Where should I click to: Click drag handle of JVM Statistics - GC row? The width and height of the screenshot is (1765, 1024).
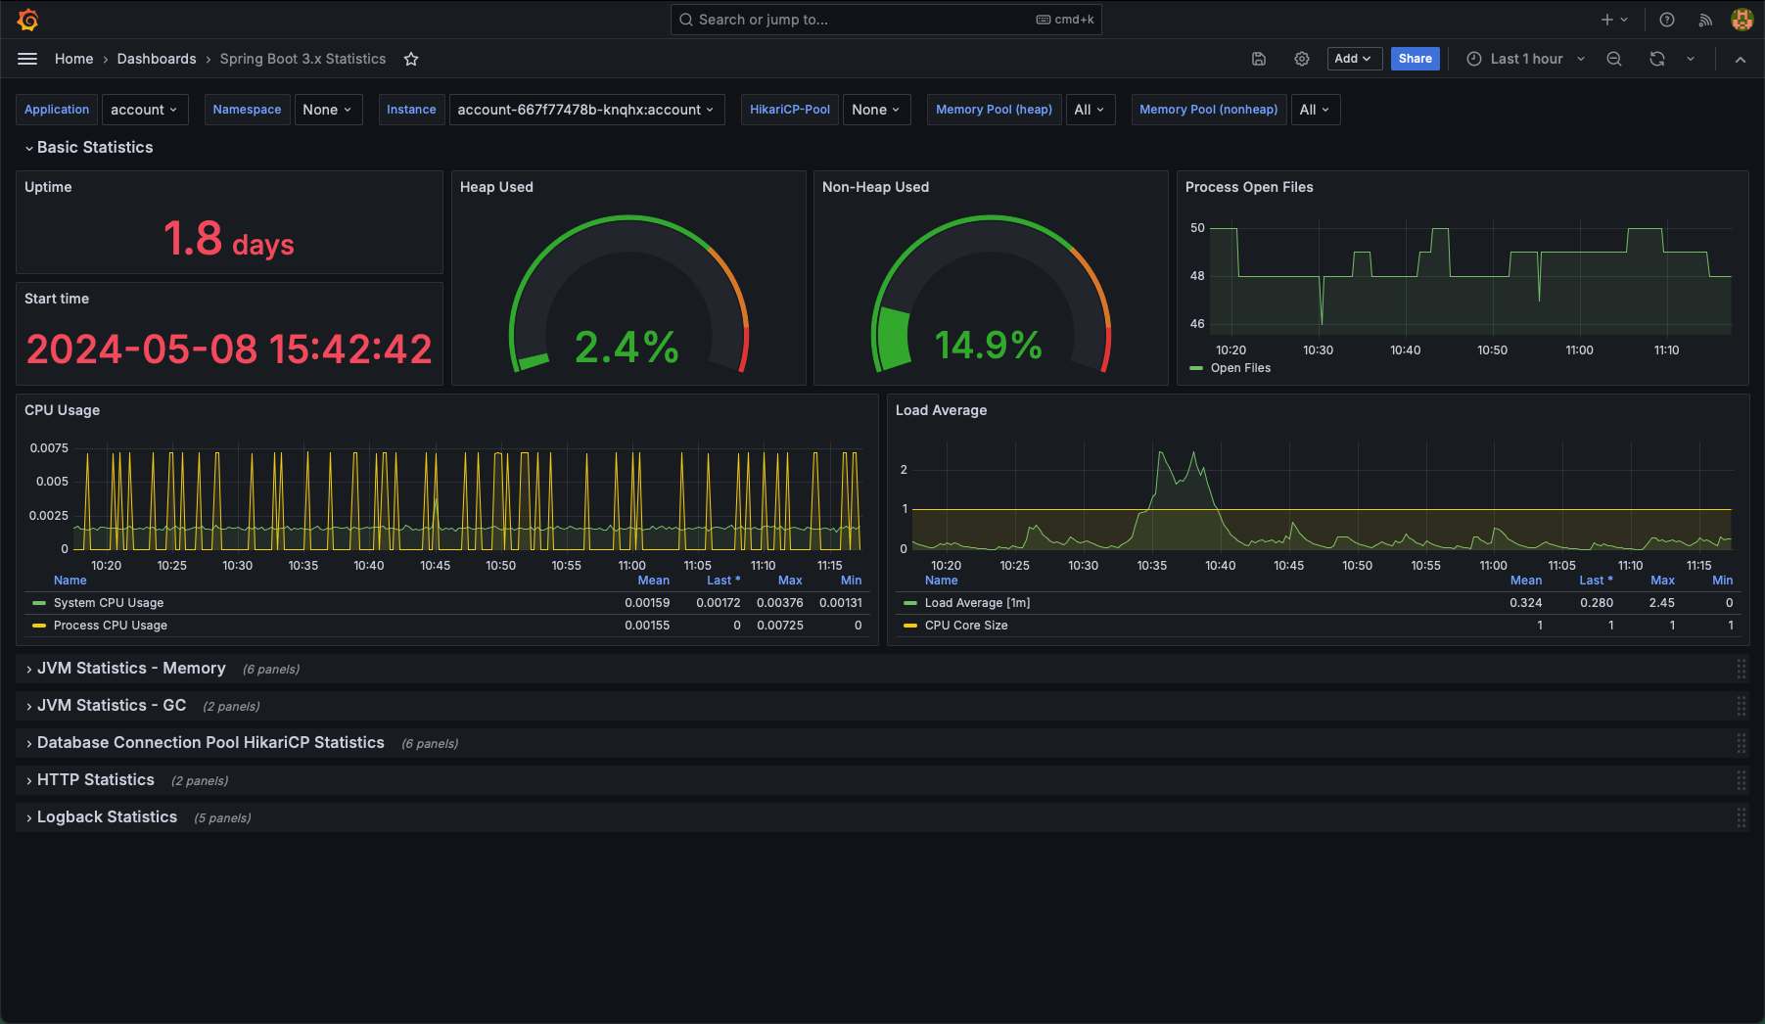click(x=1742, y=706)
